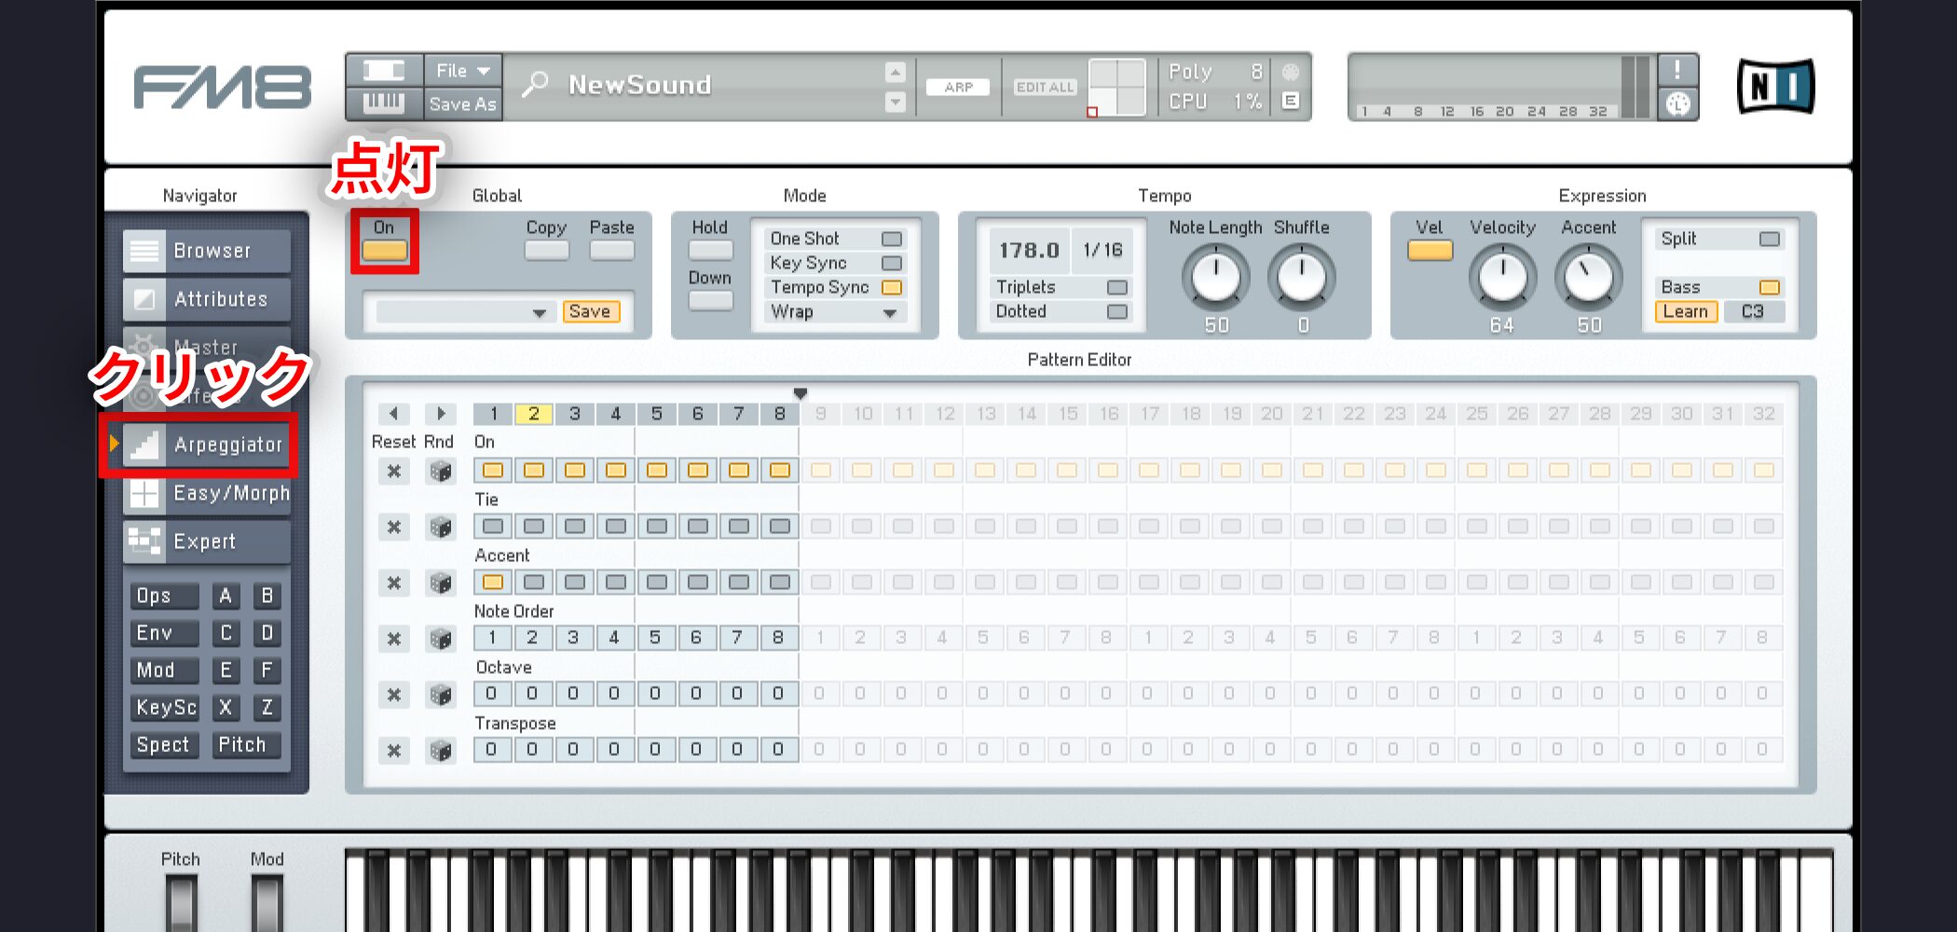This screenshot has width=1957, height=932.
Task: Toggle the keyboard view icon in header
Action: pyautogui.click(x=383, y=103)
